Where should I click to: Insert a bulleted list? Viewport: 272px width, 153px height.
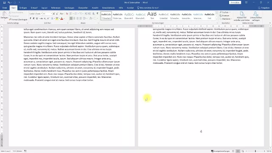(x=71, y=14)
